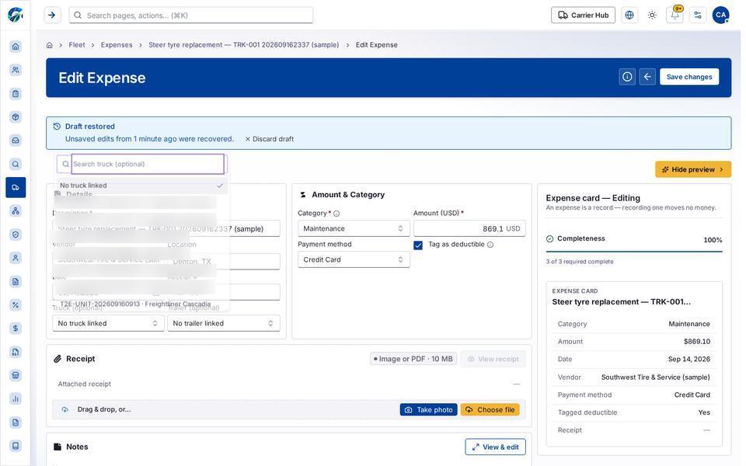
Task: Open the fleet truck icon in sidebar
Action: click(16, 187)
